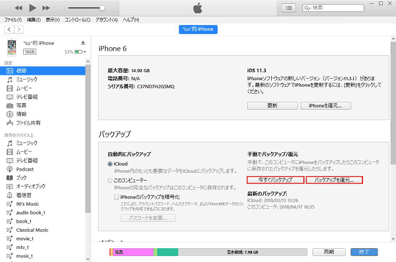Image resolution: width=396 pixels, height=262 pixels.
Task: Eject the iPhone with the eject icon
Action: tap(83, 43)
